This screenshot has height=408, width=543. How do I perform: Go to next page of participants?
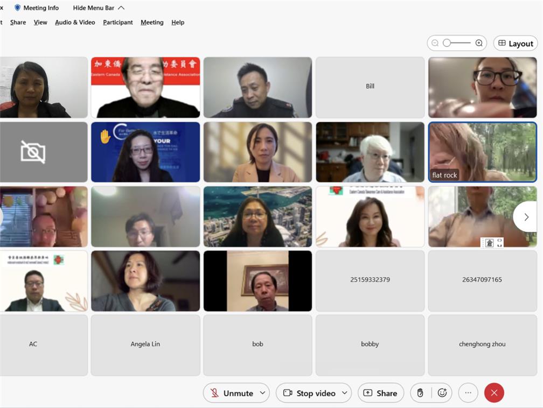pyautogui.click(x=526, y=217)
